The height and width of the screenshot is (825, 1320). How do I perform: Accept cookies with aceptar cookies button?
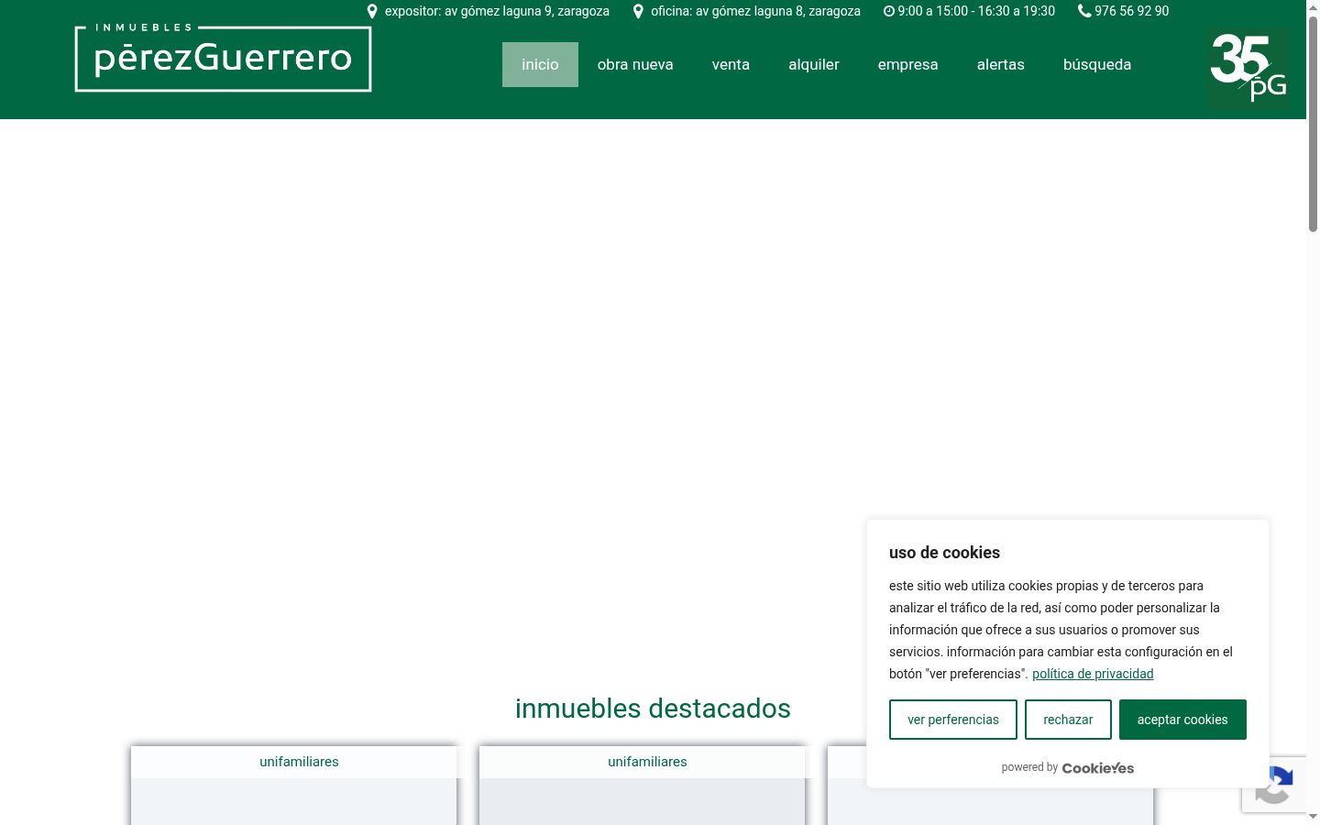click(1182, 720)
